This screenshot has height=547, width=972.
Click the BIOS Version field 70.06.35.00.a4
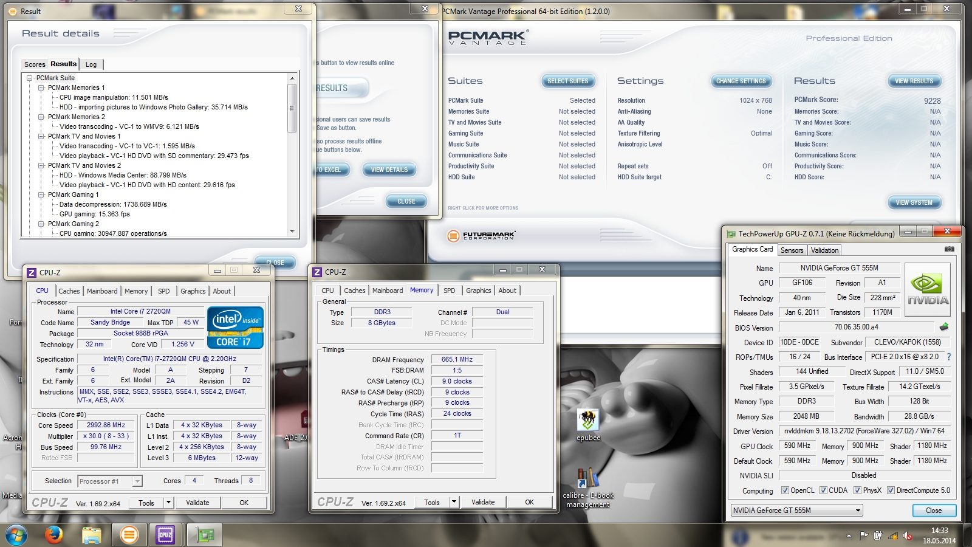coord(856,327)
